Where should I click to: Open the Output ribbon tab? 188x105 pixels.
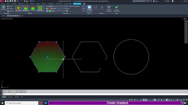click(38, 4)
